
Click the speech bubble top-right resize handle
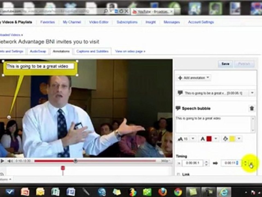(77, 61)
